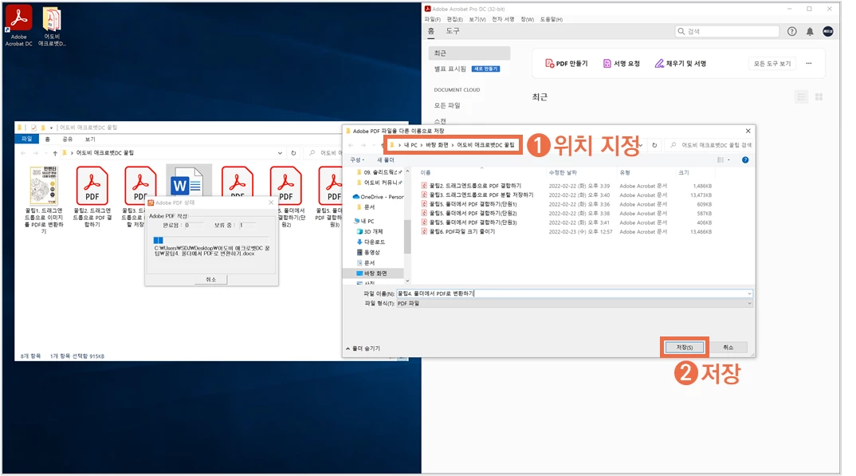Click PDF creation progress bar

point(210,240)
